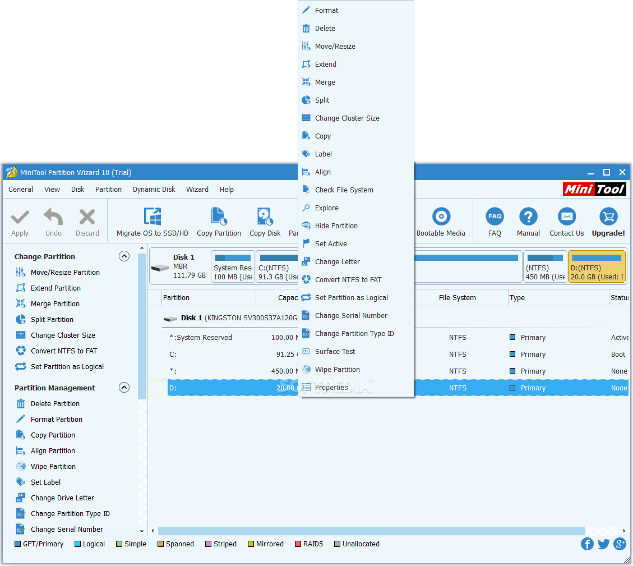This screenshot has width=633, height=566.
Task: Open the Twitter share icon
Action: click(x=603, y=544)
